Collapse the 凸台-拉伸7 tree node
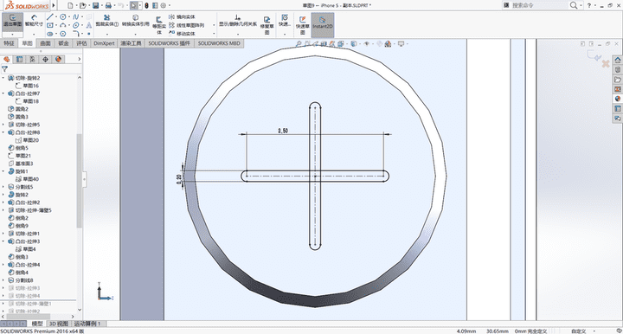The height and width of the screenshot is (334, 623). coord(3,93)
